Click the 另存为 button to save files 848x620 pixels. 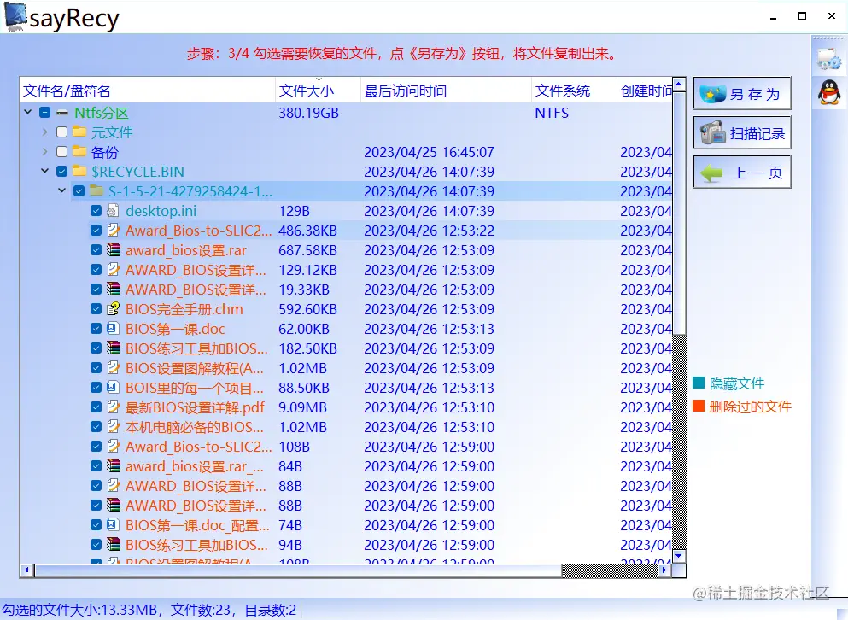pos(741,93)
